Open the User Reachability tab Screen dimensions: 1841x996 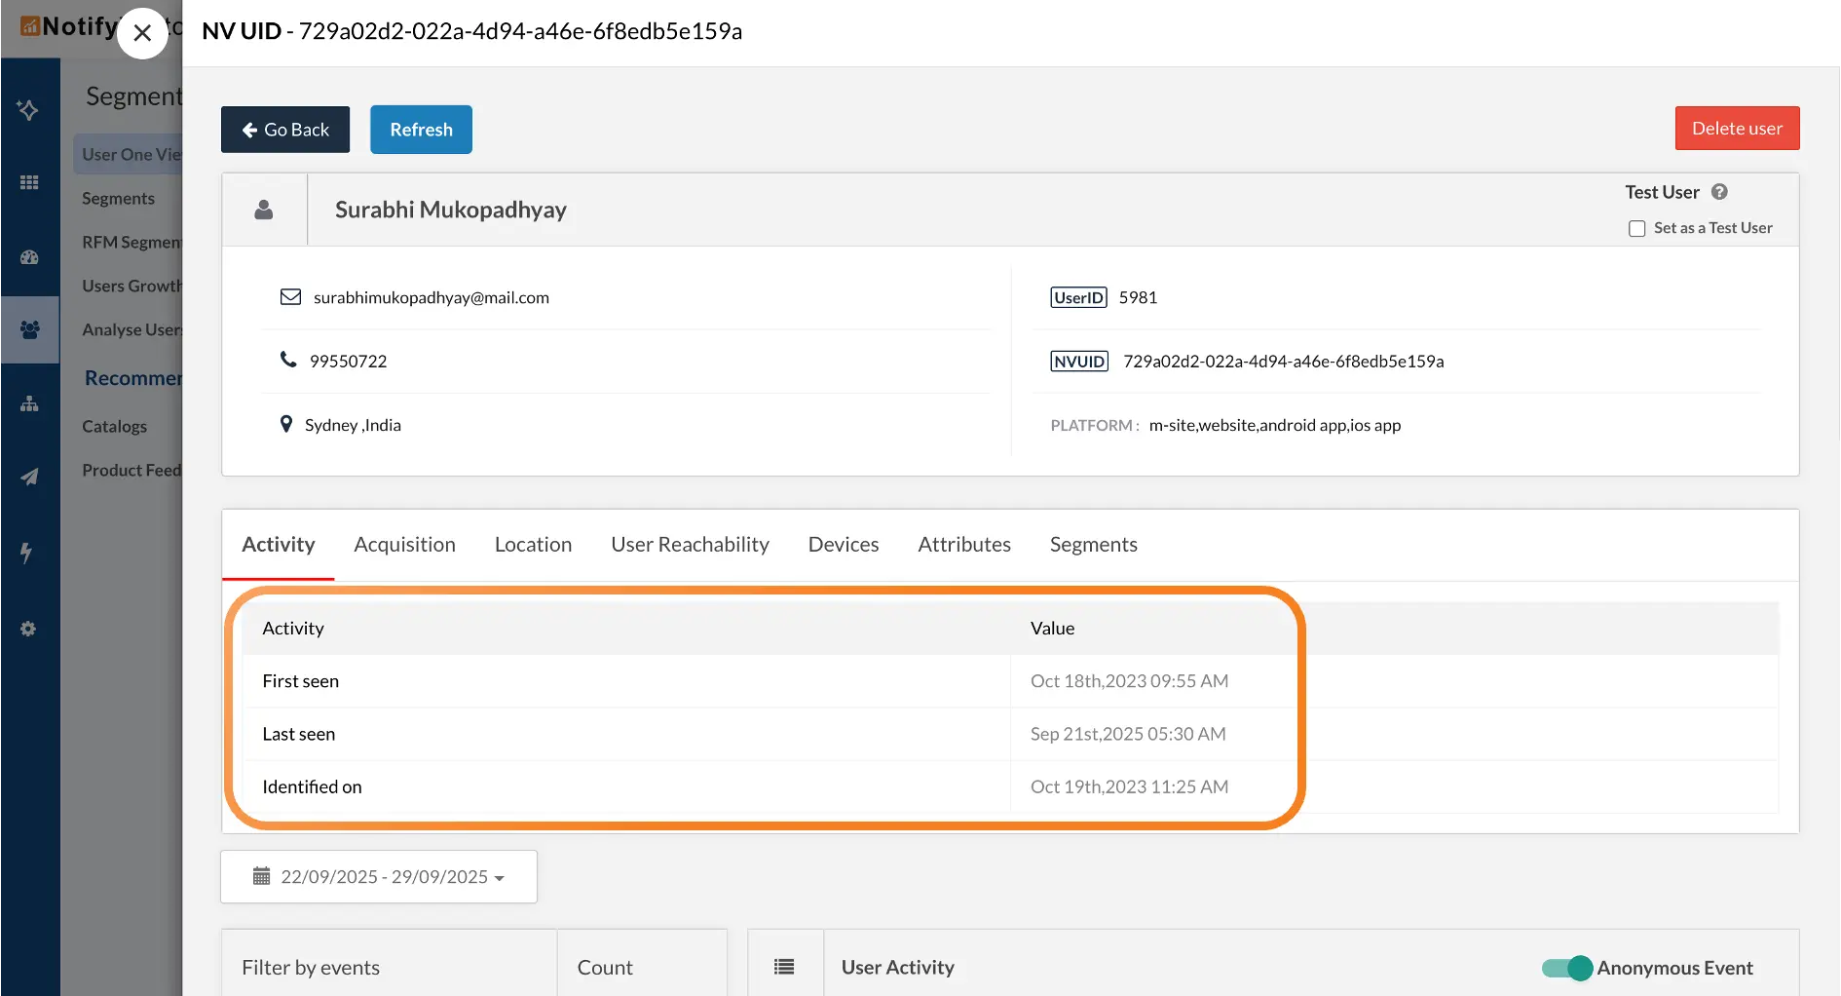coord(690,545)
